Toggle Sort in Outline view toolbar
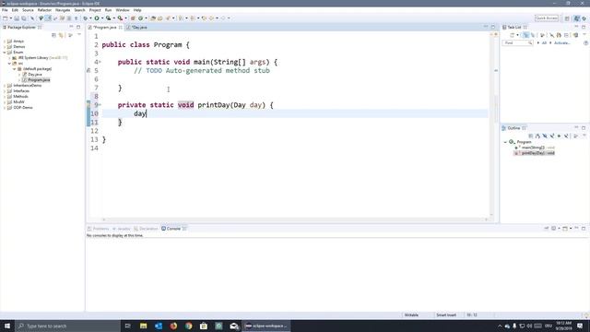This screenshot has height=332, width=590. click(x=537, y=136)
